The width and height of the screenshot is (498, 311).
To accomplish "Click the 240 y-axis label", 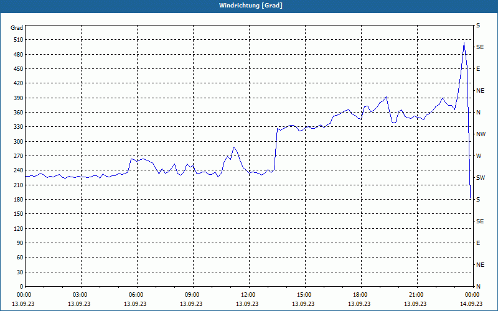I will click(x=19, y=170).
